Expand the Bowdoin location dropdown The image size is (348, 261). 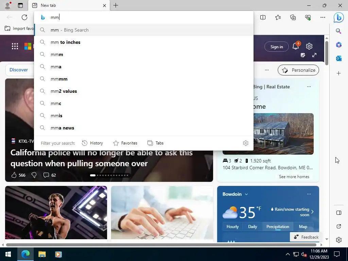(246, 194)
